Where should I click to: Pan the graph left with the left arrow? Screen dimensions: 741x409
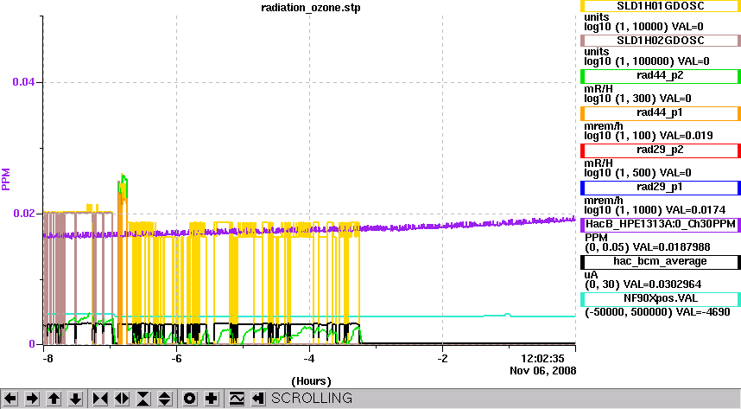[x=10, y=399]
